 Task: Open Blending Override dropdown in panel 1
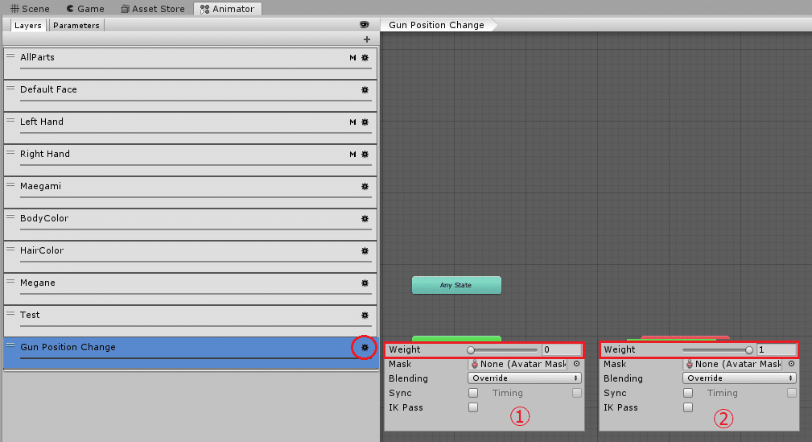525,378
